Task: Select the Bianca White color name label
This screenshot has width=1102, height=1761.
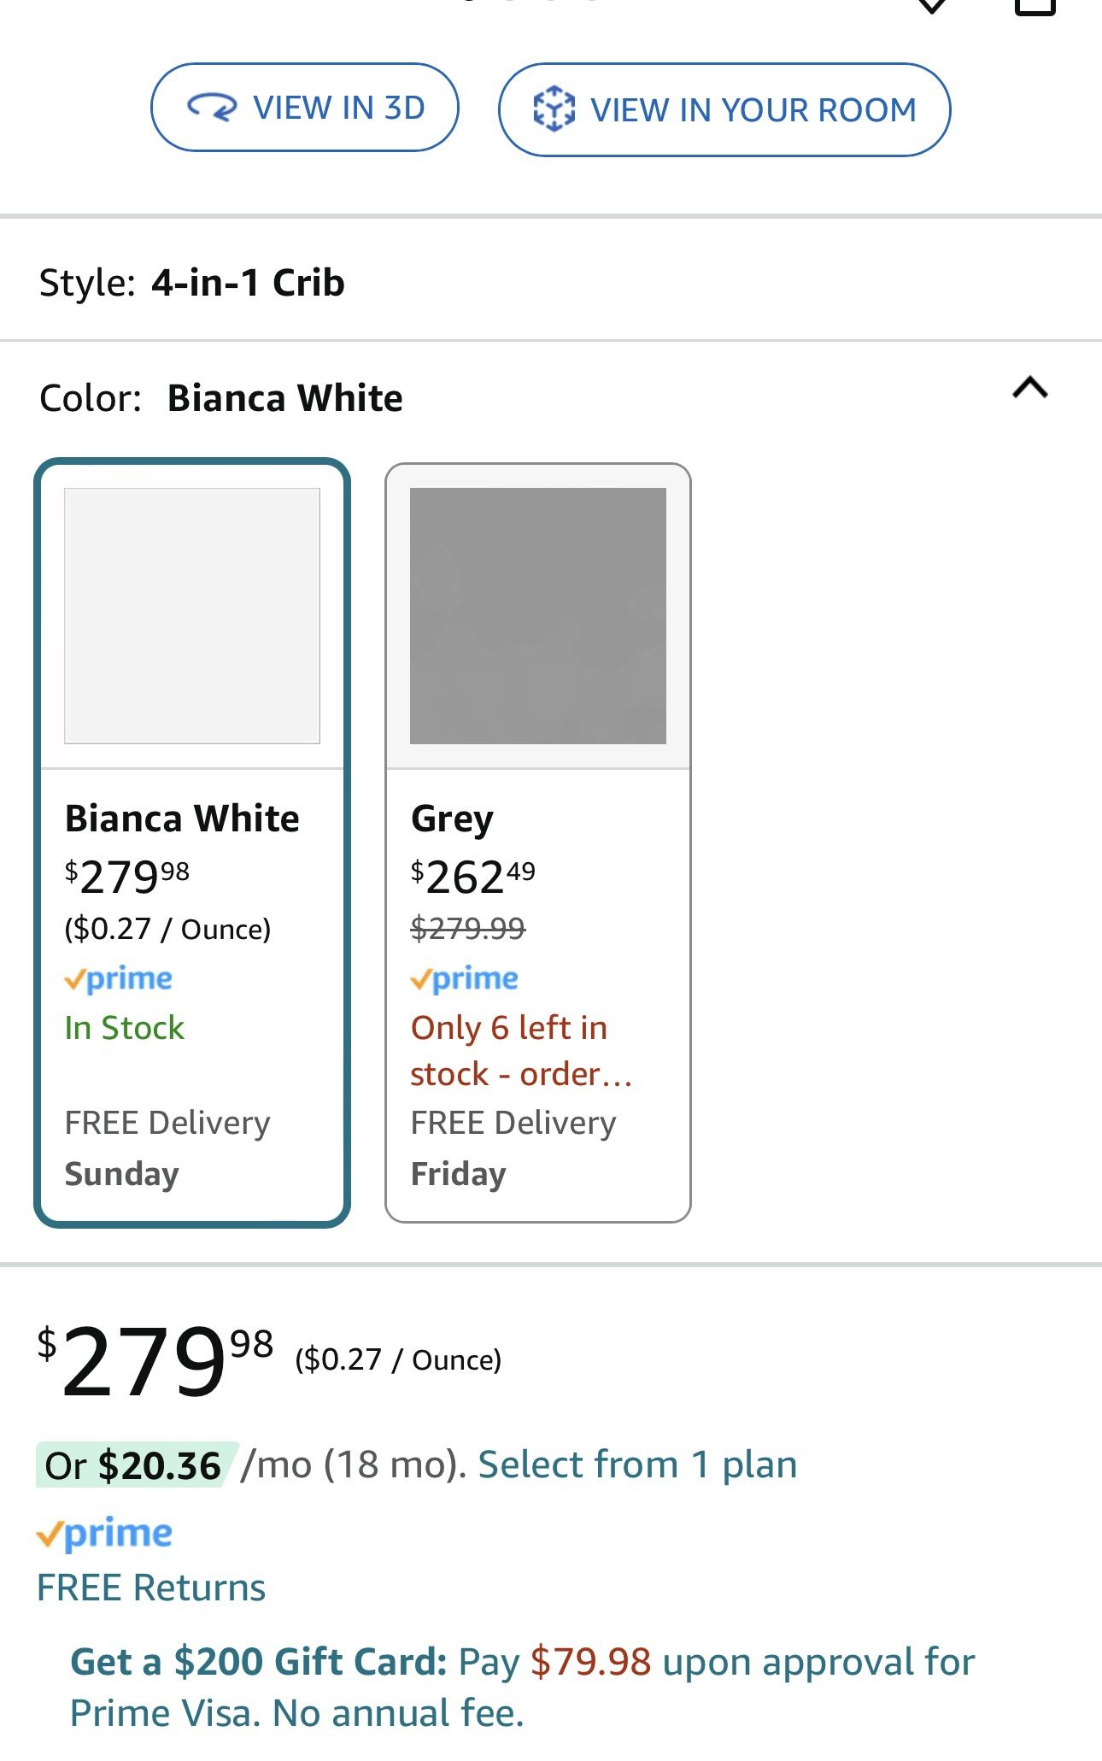Action: (182, 819)
